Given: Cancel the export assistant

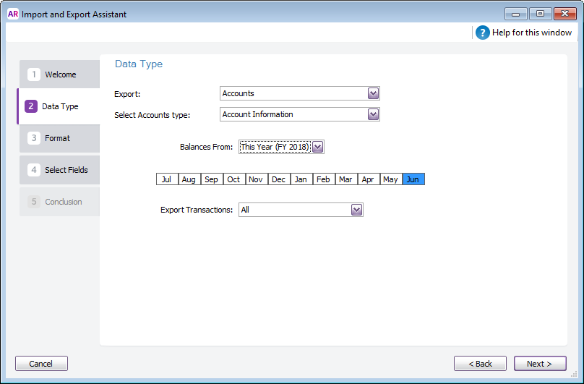Looking at the screenshot, I should (x=41, y=364).
